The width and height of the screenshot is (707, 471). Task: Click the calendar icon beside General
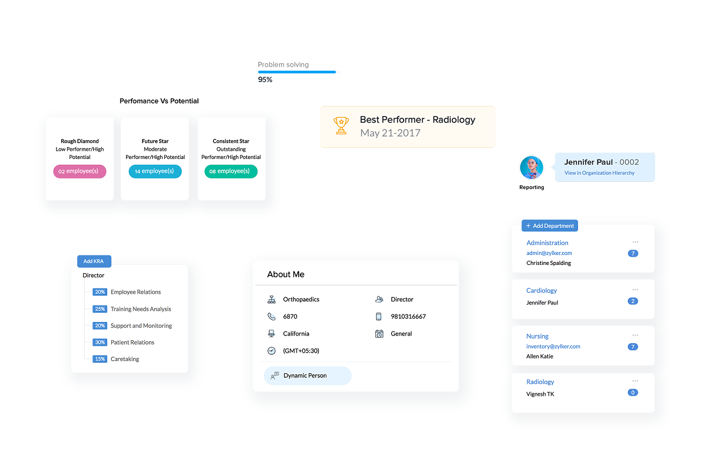(x=379, y=334)
